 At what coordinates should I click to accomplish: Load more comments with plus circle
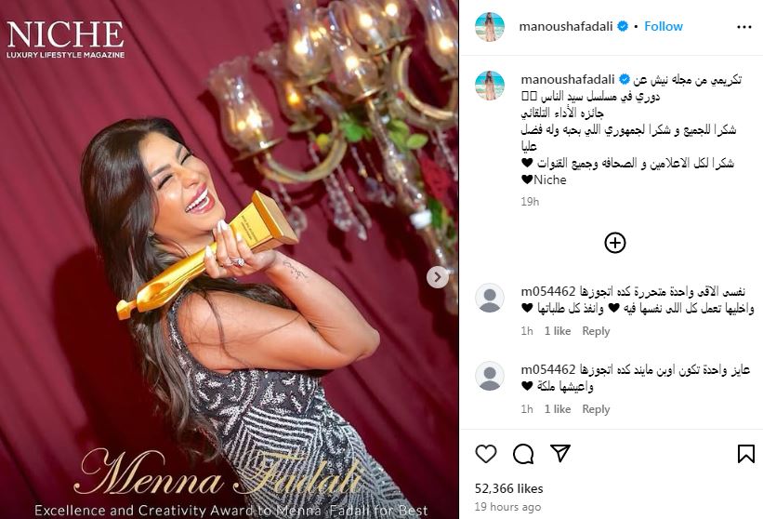pos(615,243)
